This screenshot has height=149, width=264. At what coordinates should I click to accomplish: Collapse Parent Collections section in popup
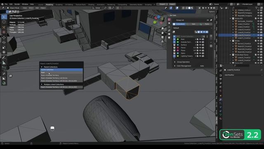click(x=42, y=67)
